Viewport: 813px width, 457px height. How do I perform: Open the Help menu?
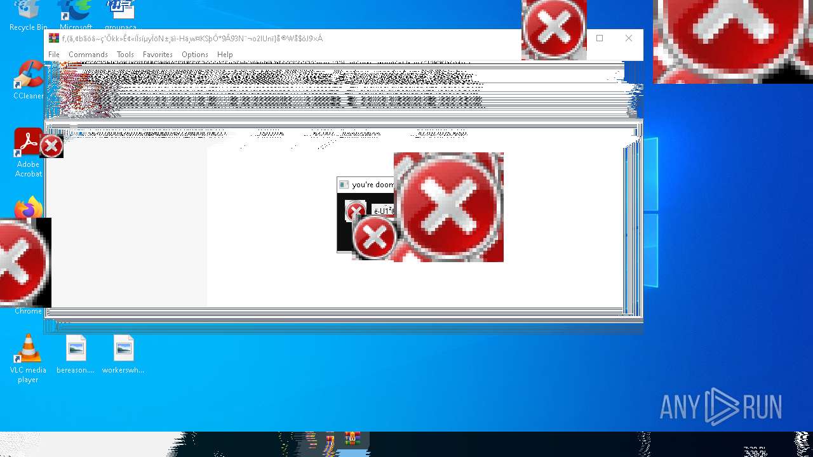(225, 55)
